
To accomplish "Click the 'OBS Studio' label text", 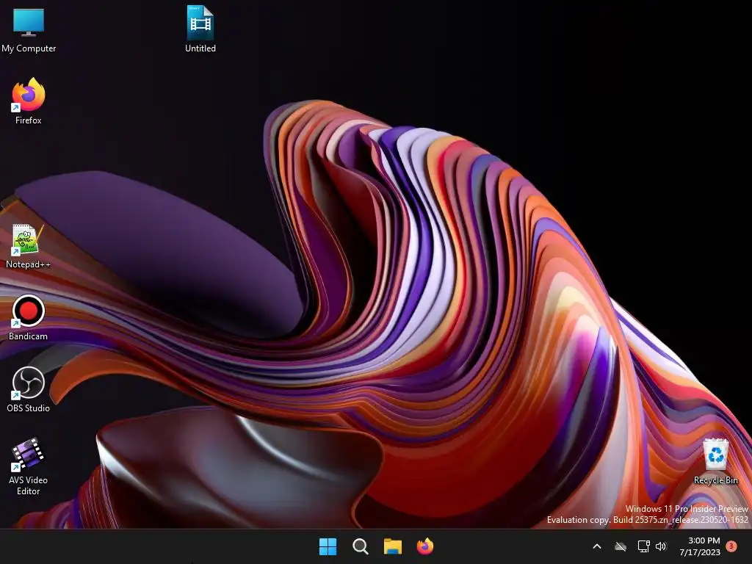I will pyautogui.click(x=29, y=408).
